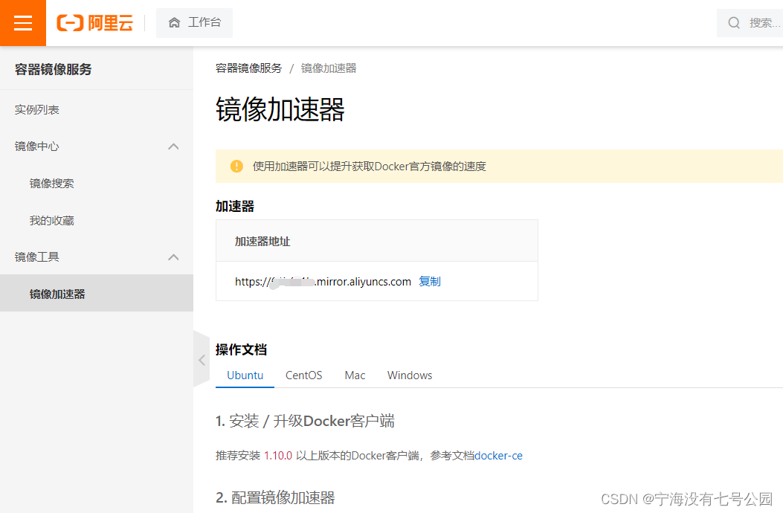The width and height of the screenshot is (783, 513).
Task: Collapse the 镜像工具 section chevron
Action: pyautogui.click(x=173, y=257)
